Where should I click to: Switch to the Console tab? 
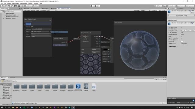(x=12, y=78)
